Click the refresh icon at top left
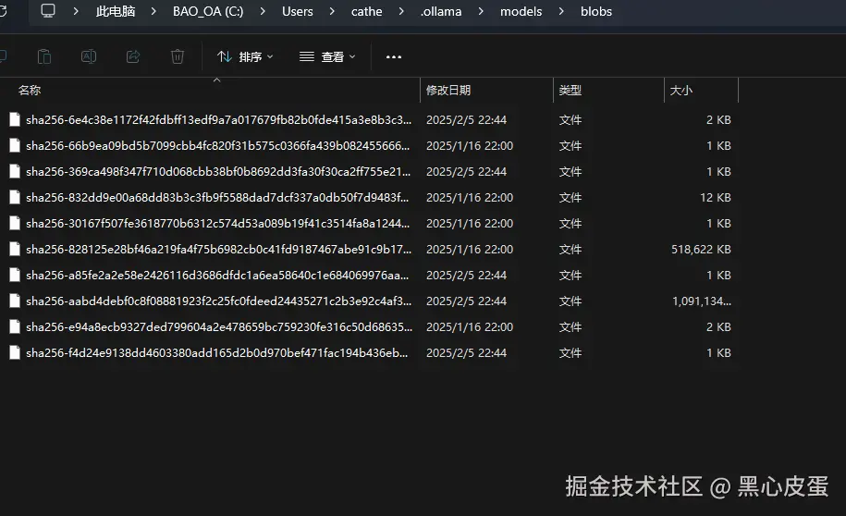This screenshot has width=846, height=516. (x=3, y=11)
